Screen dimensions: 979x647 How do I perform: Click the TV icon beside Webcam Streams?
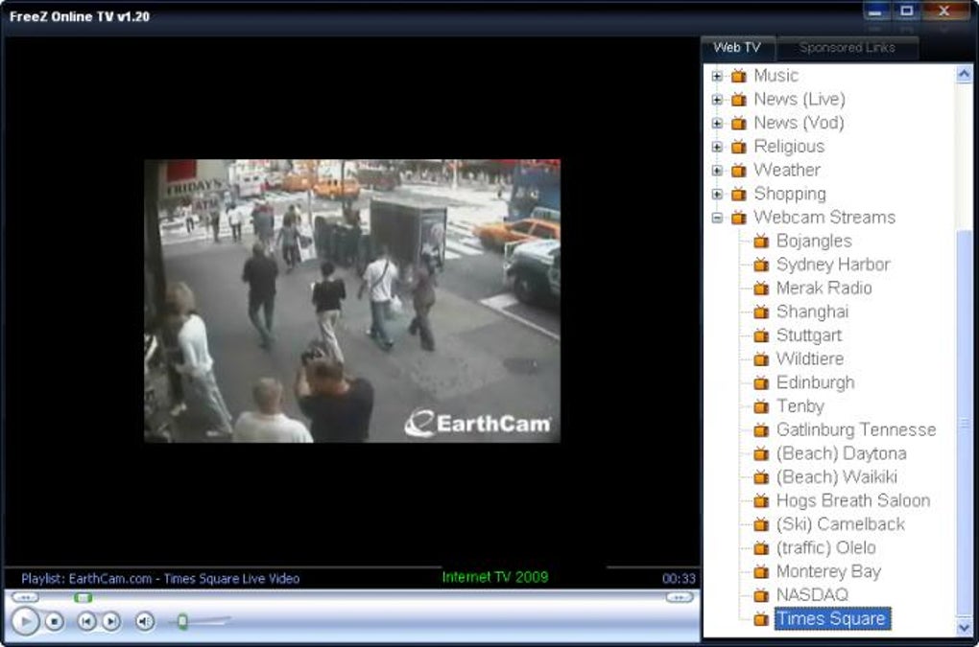(739, 219)
